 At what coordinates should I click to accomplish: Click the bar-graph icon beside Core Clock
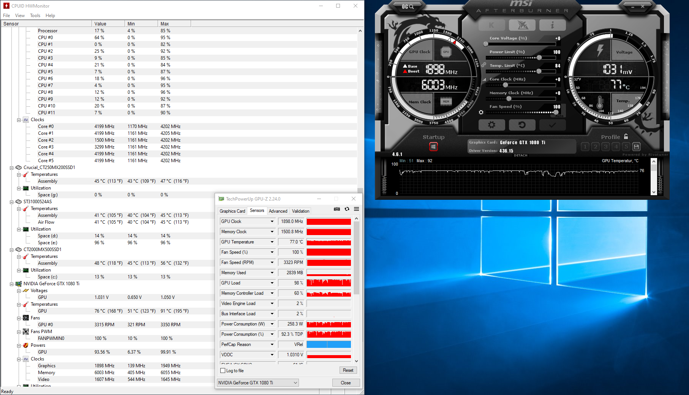[484, 80]
